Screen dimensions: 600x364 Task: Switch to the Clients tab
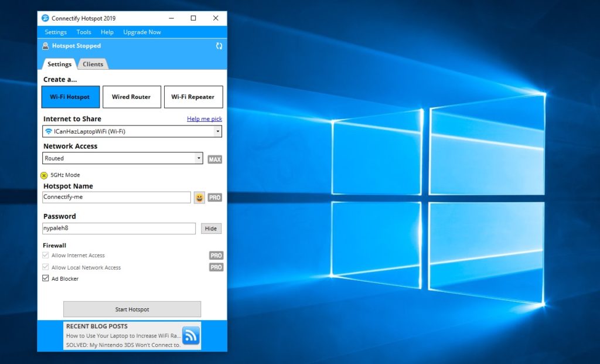(x=93, y=64)
